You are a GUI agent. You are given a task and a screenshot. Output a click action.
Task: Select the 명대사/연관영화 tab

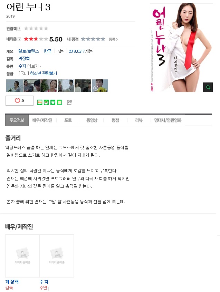168,120
